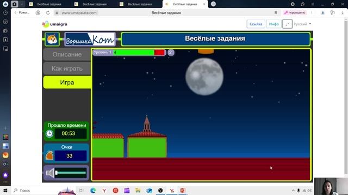Click the history clock icon in browser sidebar
The image size is (348, 195).
(x=5, y=12)
